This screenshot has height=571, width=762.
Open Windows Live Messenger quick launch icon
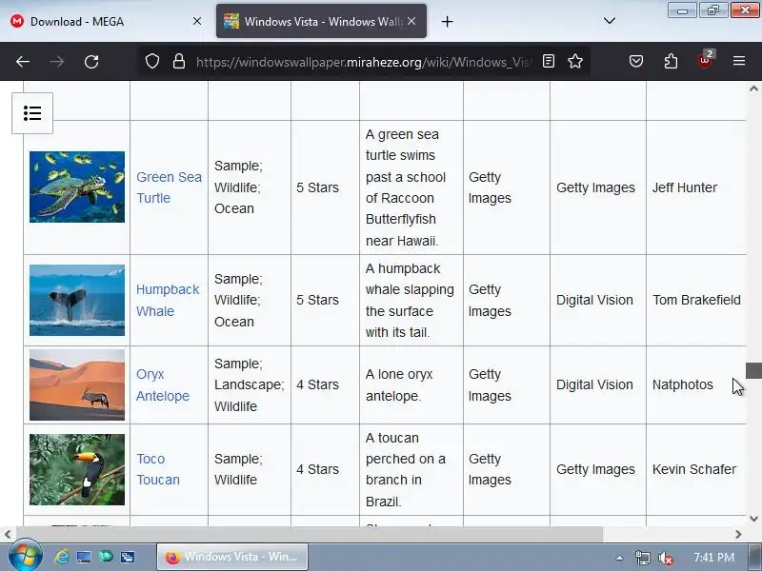pyautogui.click(x=106, y=557)
